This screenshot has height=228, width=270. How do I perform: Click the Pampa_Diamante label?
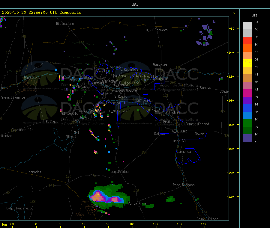coord(12,97)
